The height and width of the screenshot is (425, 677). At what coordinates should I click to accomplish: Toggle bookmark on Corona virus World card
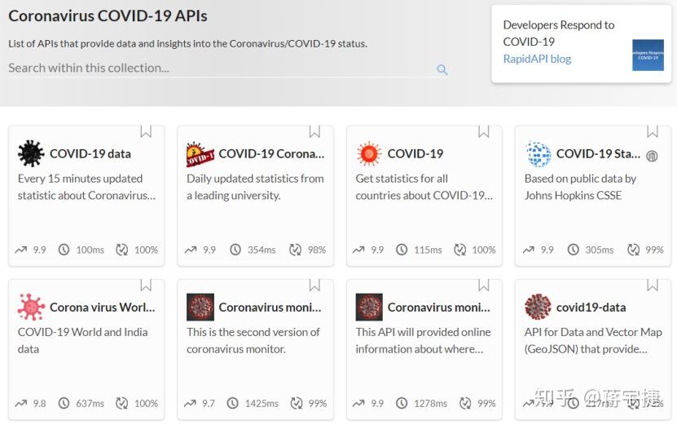point(146,285)
